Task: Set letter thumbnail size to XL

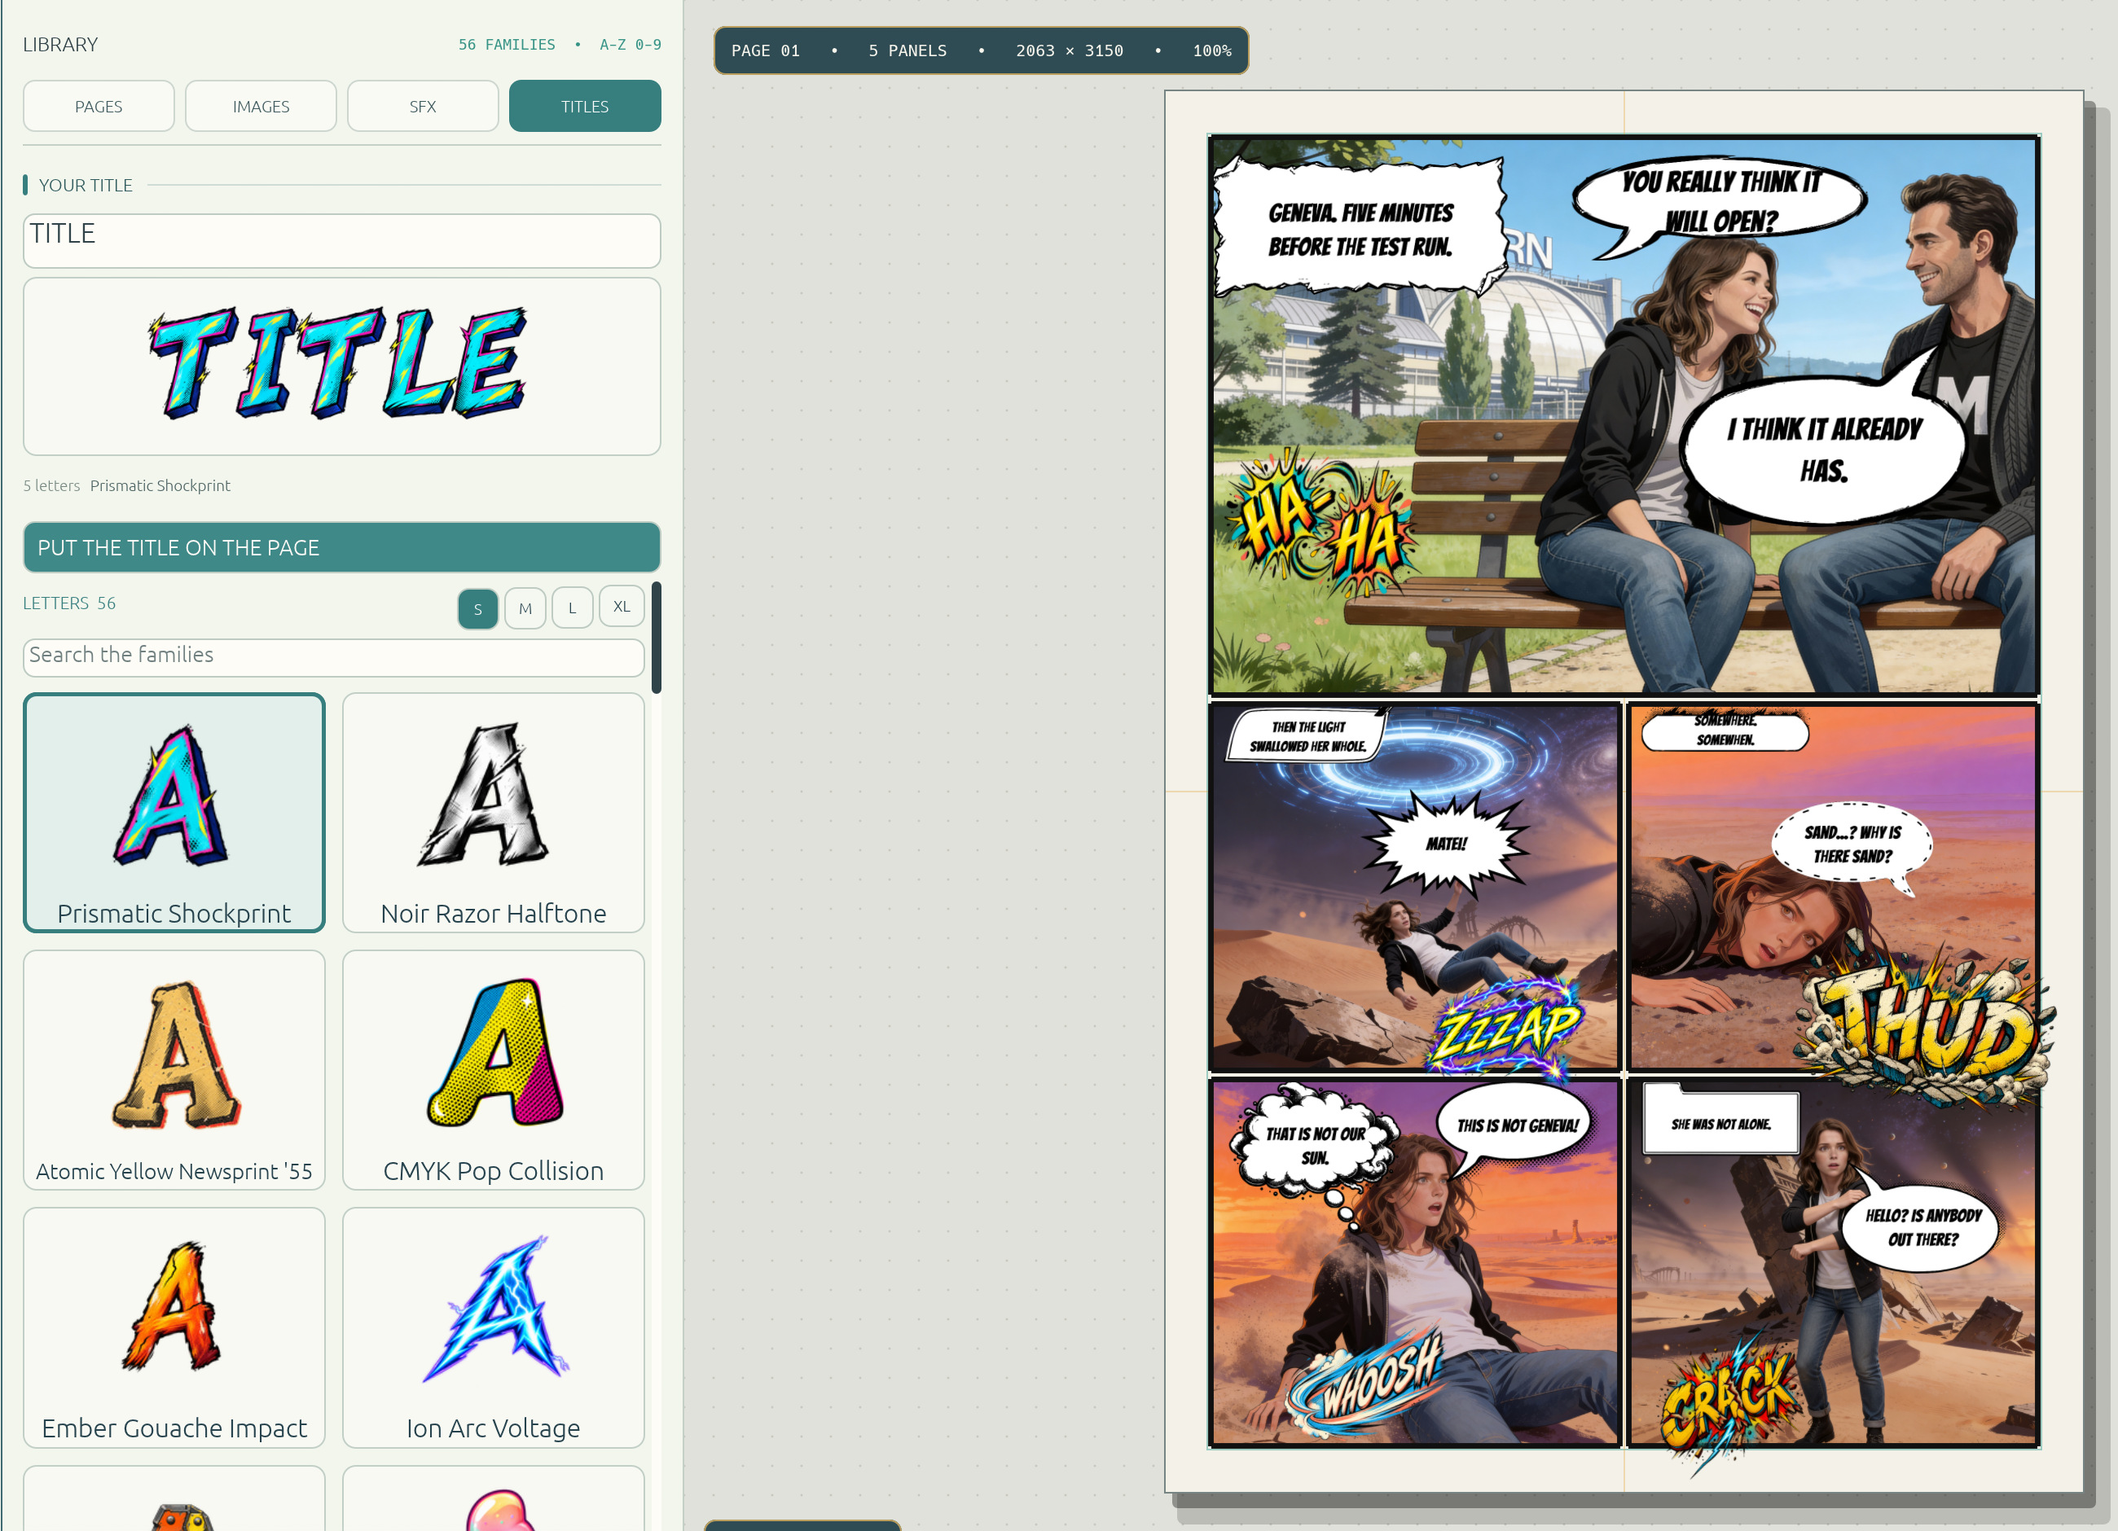Action: coord(621,607)
